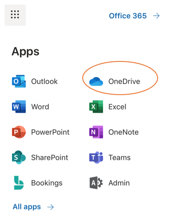Select the Teams text label
The image size is (171, 217).
[119, 157]
